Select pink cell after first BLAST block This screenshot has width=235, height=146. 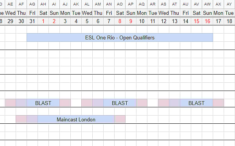(65, 103)
